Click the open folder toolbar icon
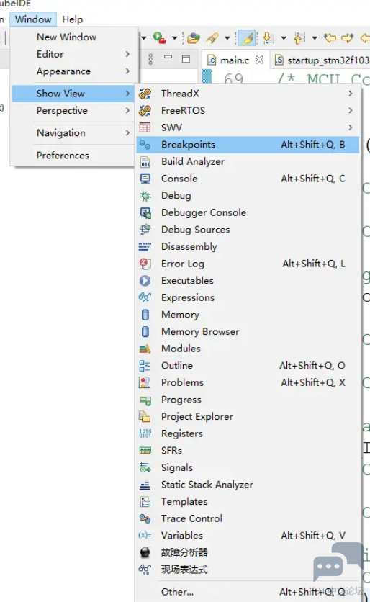Viewport: 370px width, 602px height. click(194, 38)
